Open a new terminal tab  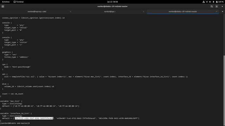pos(3,6)
